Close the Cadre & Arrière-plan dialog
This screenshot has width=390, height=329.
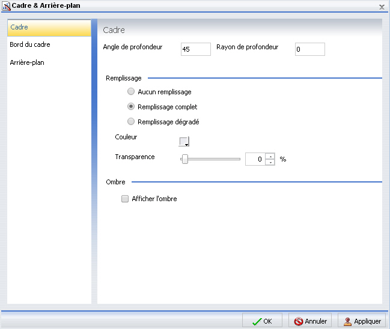coord(382,7)
